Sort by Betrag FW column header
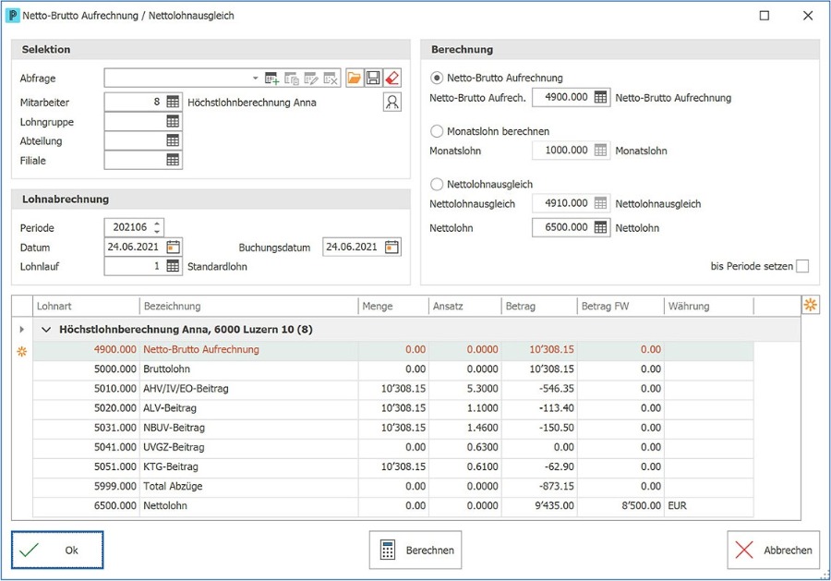This screenshot has width=831, height=581. (x=620, y=306)
